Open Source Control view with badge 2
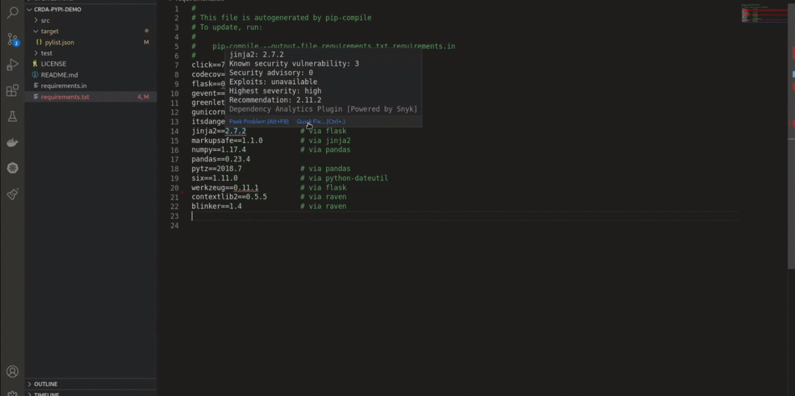 pyautogui.click(x=12, y=38)
